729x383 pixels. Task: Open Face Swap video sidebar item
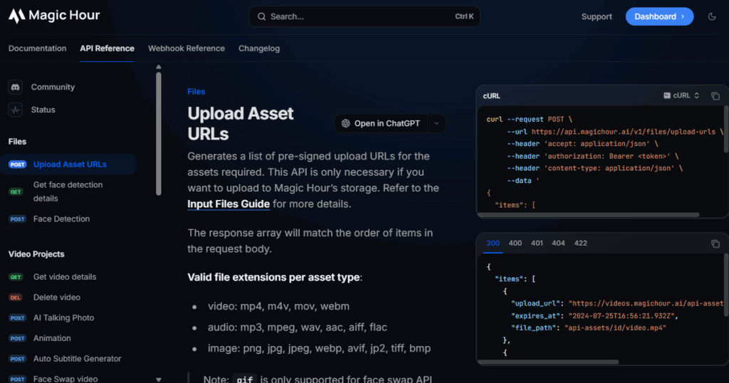[65, 379]
